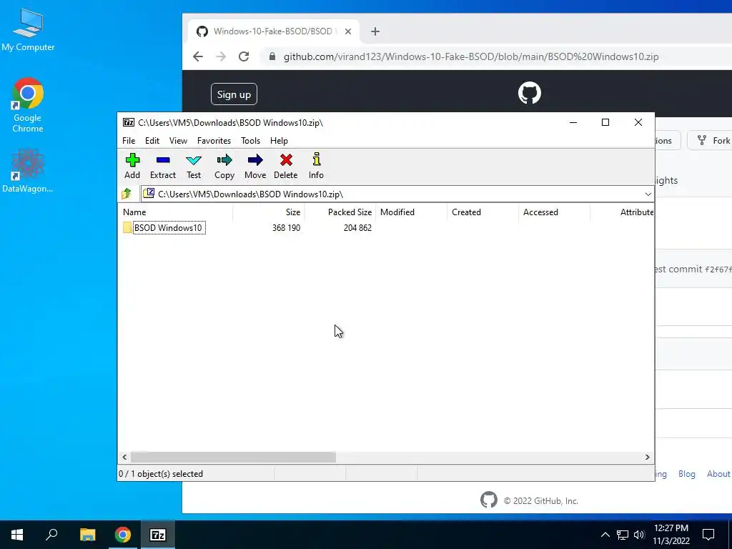Click the GitHub logo in the page header
This screenshot has height=549, width=732.
(x=530, y=93)
